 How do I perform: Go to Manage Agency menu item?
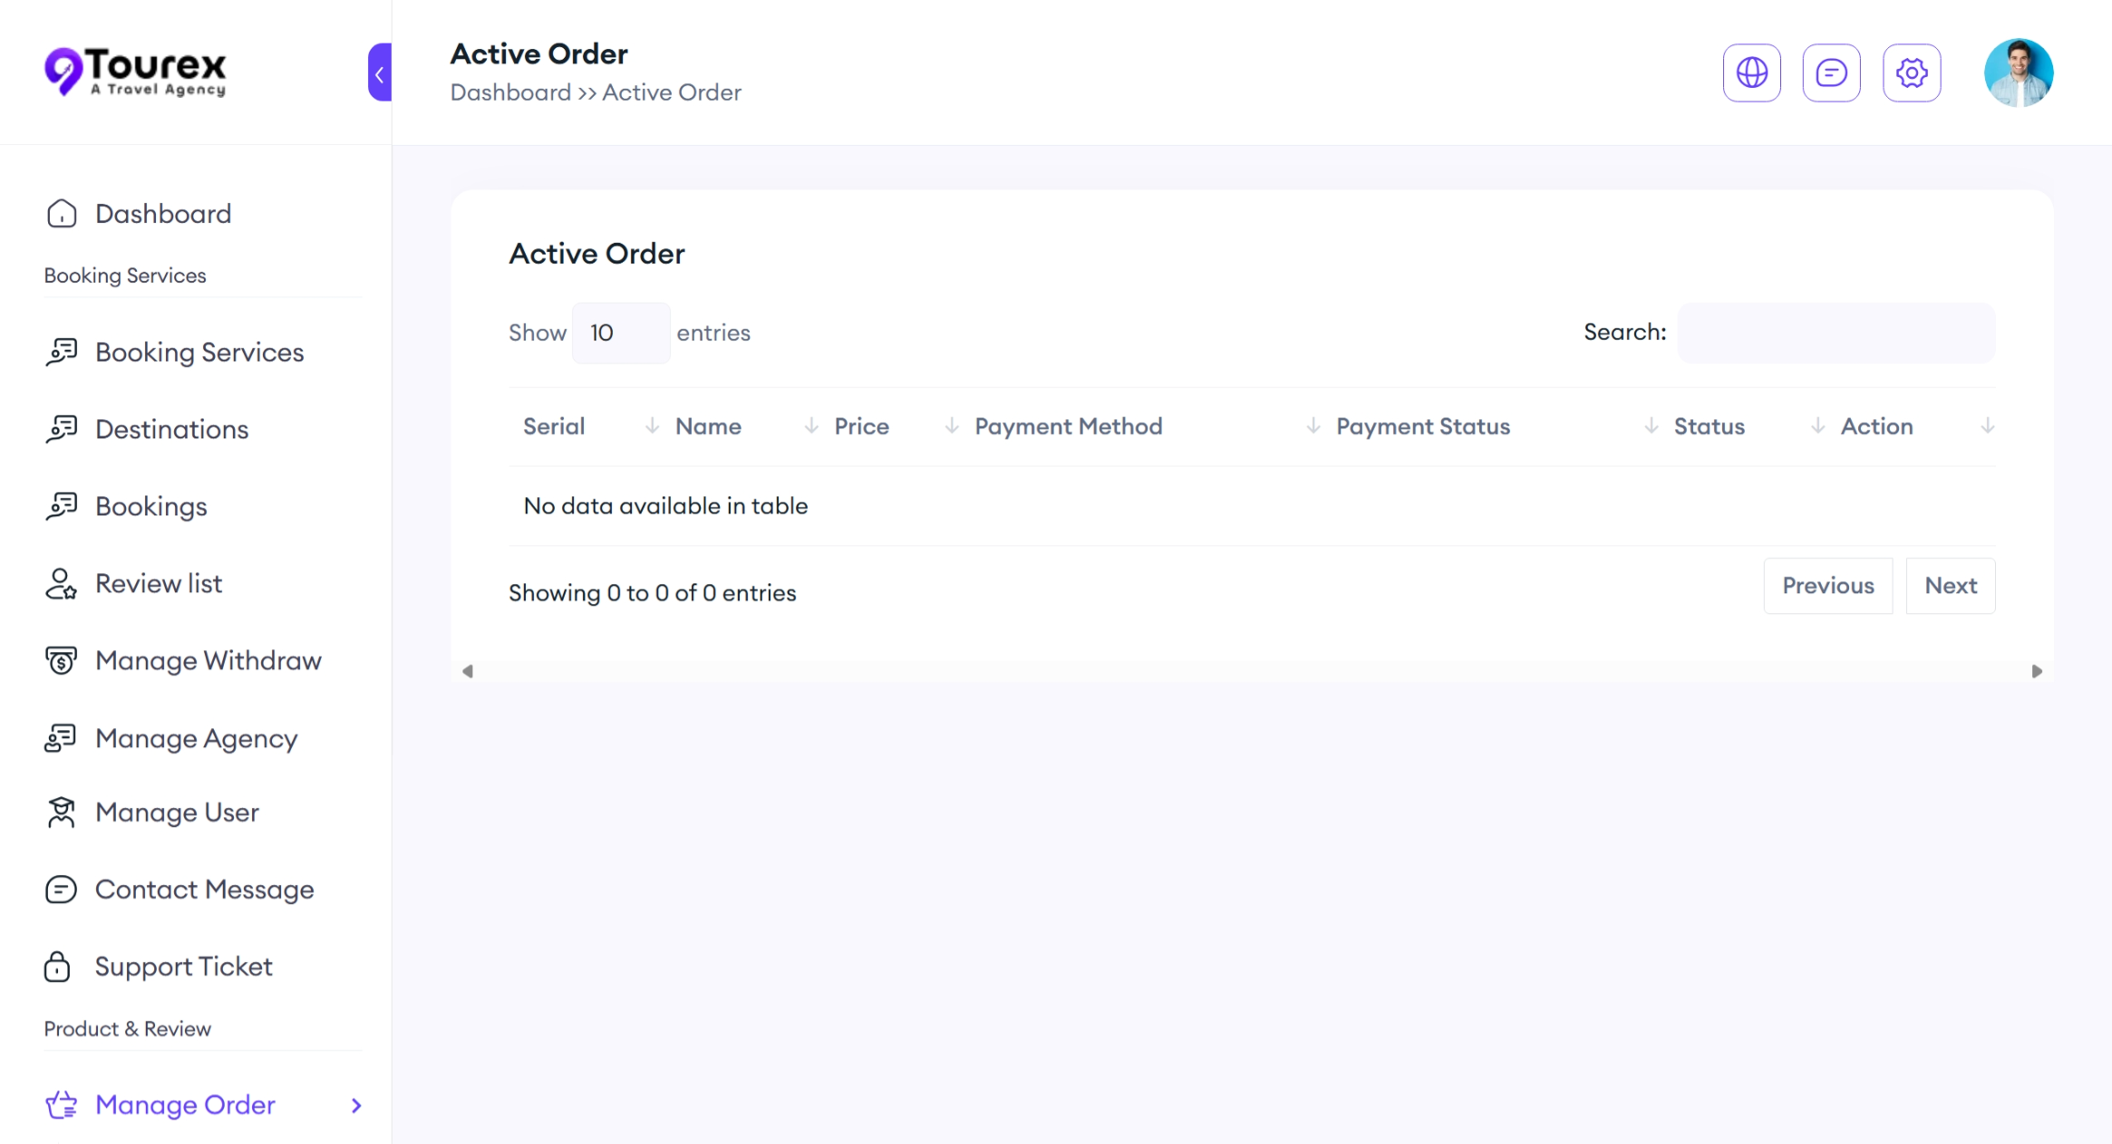[196, 738]
